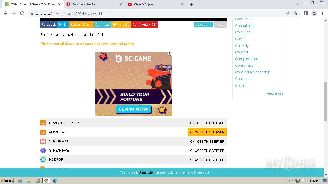The height and width of the screenshot is (184, 328).
Task: Open Microsoft Edge from taskbar
Action: coord(55,181)
